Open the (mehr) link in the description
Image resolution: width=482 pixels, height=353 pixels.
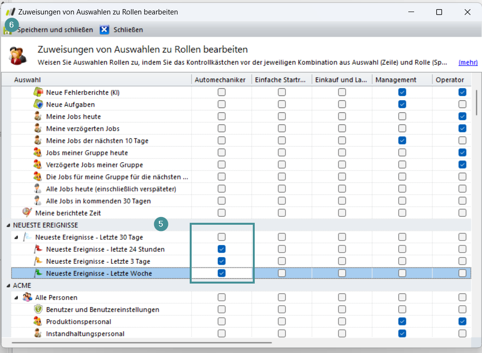468,62
